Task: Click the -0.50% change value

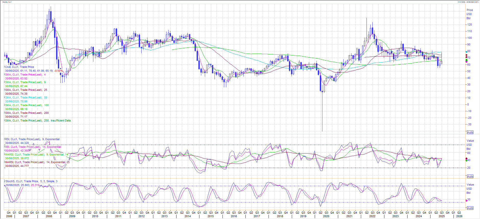Action: 59,71
